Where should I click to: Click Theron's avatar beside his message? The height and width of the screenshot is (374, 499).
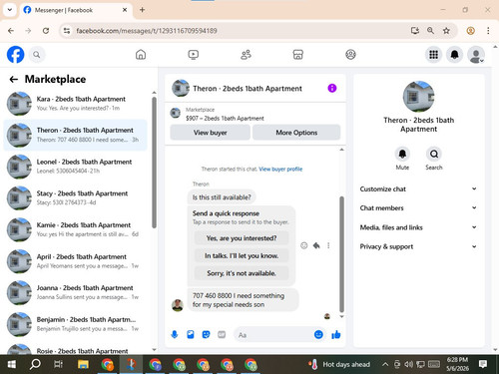178,305
